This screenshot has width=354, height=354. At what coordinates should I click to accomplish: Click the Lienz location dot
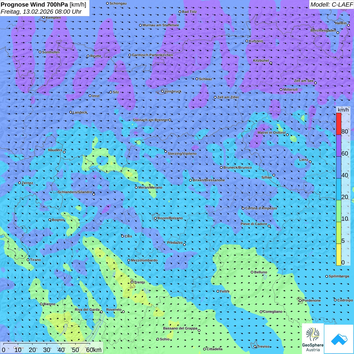[x=310, y=162]
